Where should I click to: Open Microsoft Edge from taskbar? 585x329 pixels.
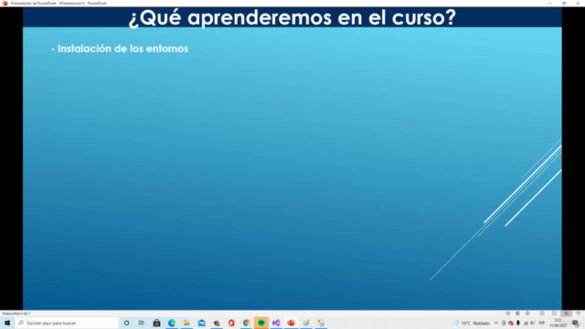tap(172, 323)
